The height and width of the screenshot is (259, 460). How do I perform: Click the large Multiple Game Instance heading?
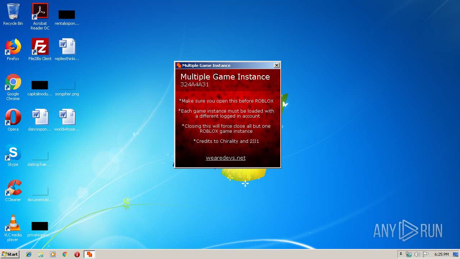click(x=225, y=77)
